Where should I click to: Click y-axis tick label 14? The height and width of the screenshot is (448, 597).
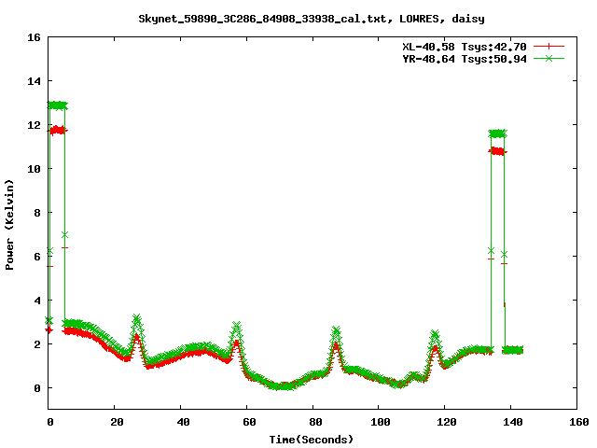pos(34,81)
